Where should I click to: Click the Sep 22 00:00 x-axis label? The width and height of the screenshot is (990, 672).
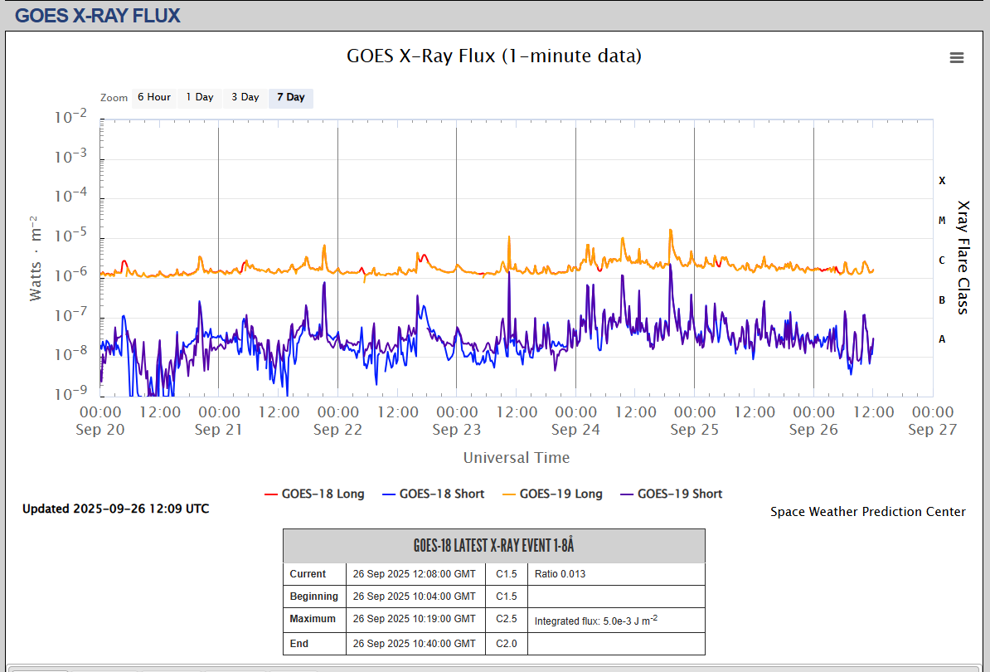coord(337,421)
